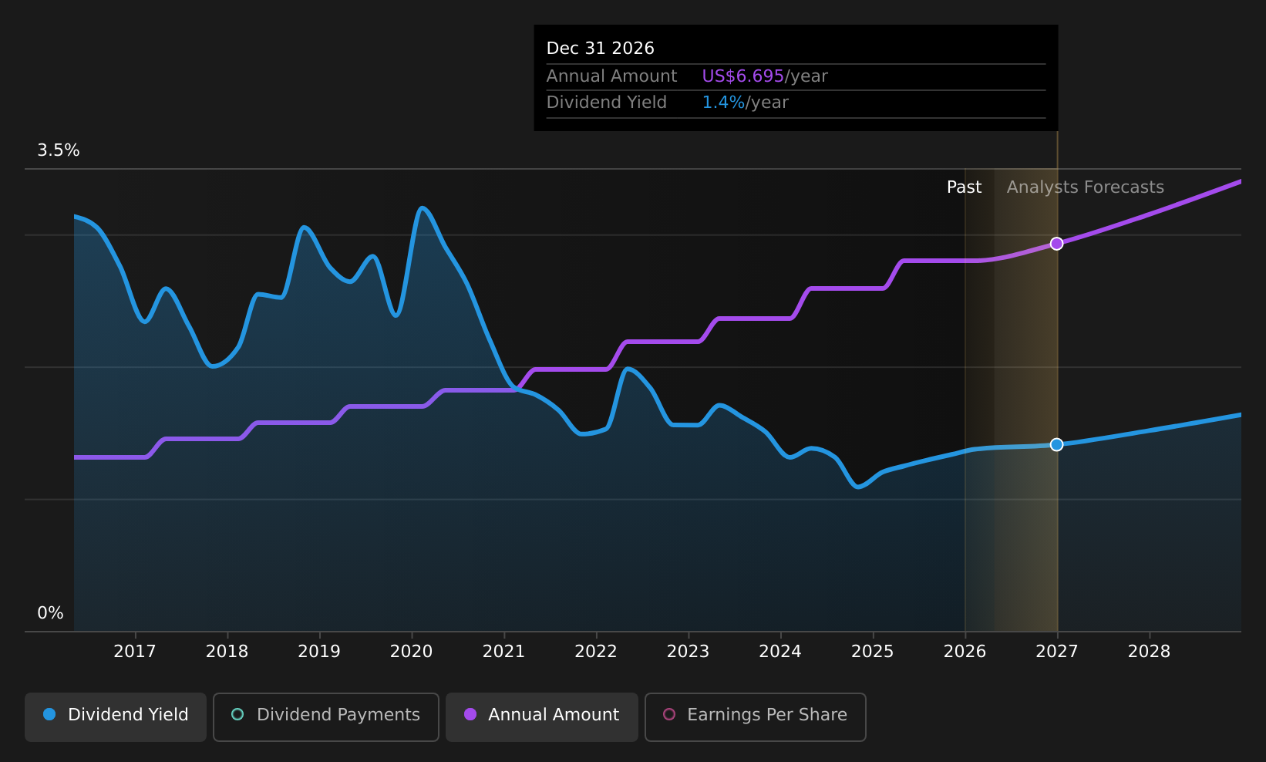Click the 2021 x-axis year label
This screenshot has height=762, width=1266.
click(503, 652)
